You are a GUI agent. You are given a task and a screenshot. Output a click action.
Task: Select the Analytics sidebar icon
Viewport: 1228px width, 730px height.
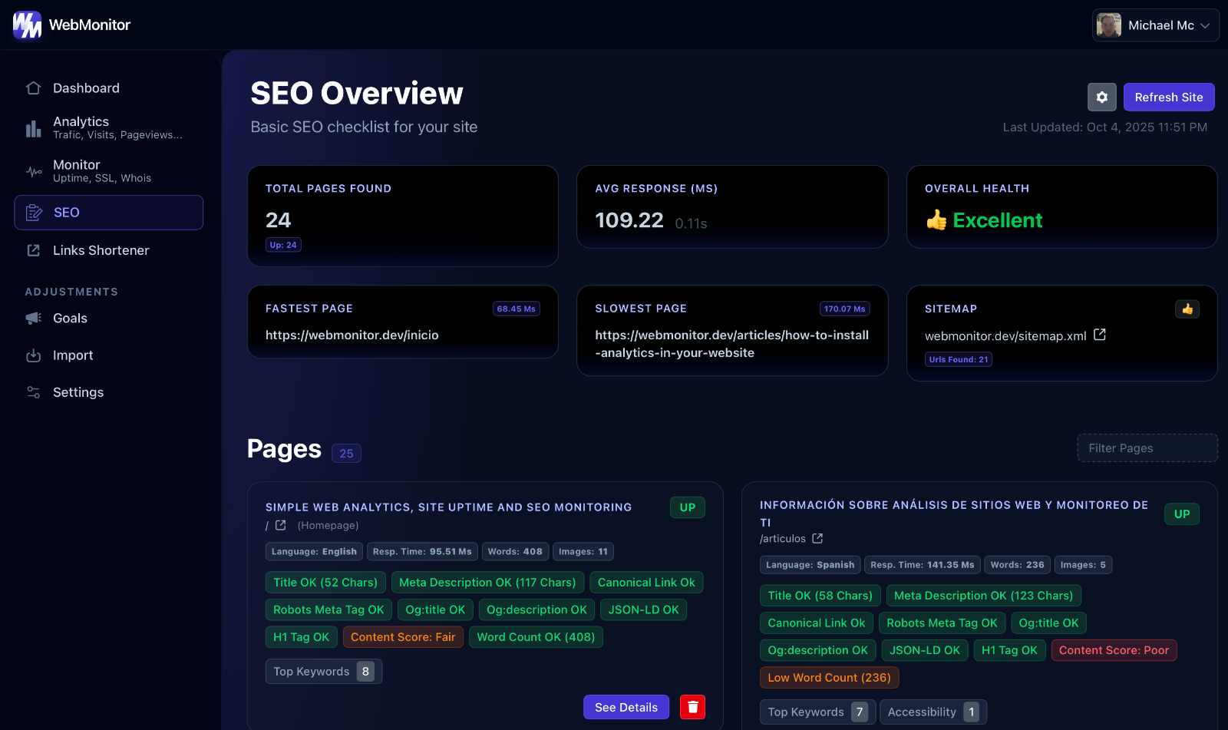click(33, 128)
